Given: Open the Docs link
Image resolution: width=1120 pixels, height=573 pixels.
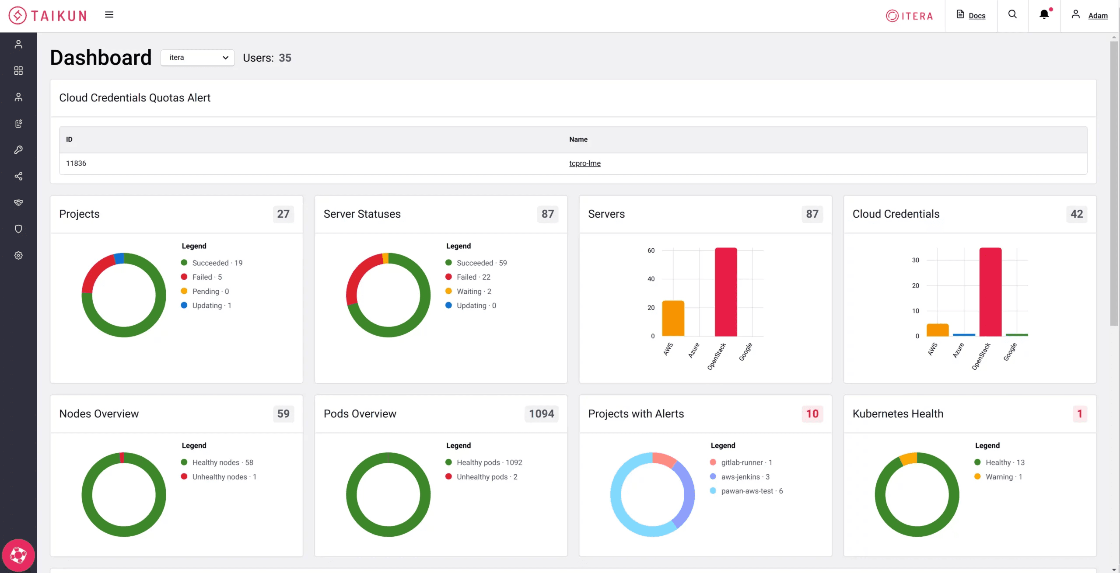Looking at the screenshot, I should pyautogui.click(x=976, y=16).
